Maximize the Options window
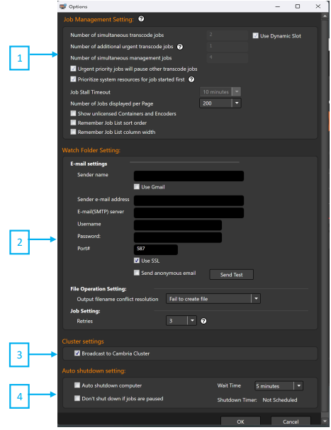 (298, 6)
